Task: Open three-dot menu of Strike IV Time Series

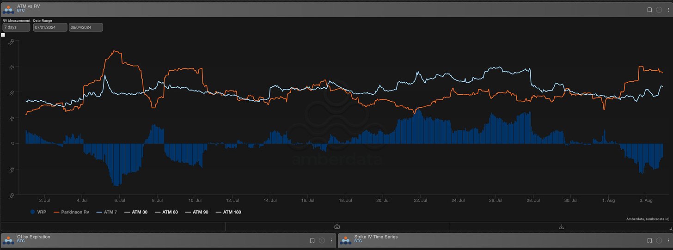Action: [x=667, y=240]
